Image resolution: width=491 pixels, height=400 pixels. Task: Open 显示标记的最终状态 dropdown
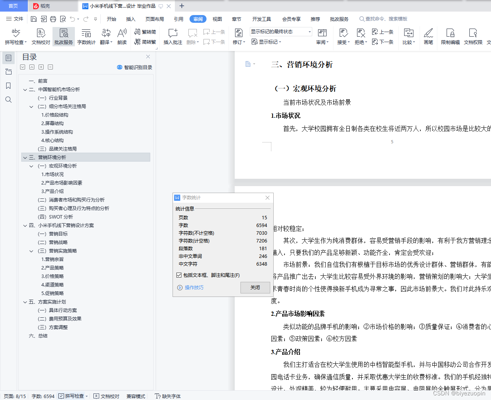[281, 32]
